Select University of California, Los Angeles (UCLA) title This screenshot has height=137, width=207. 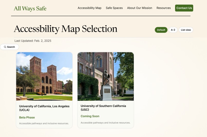pos(44,108)
